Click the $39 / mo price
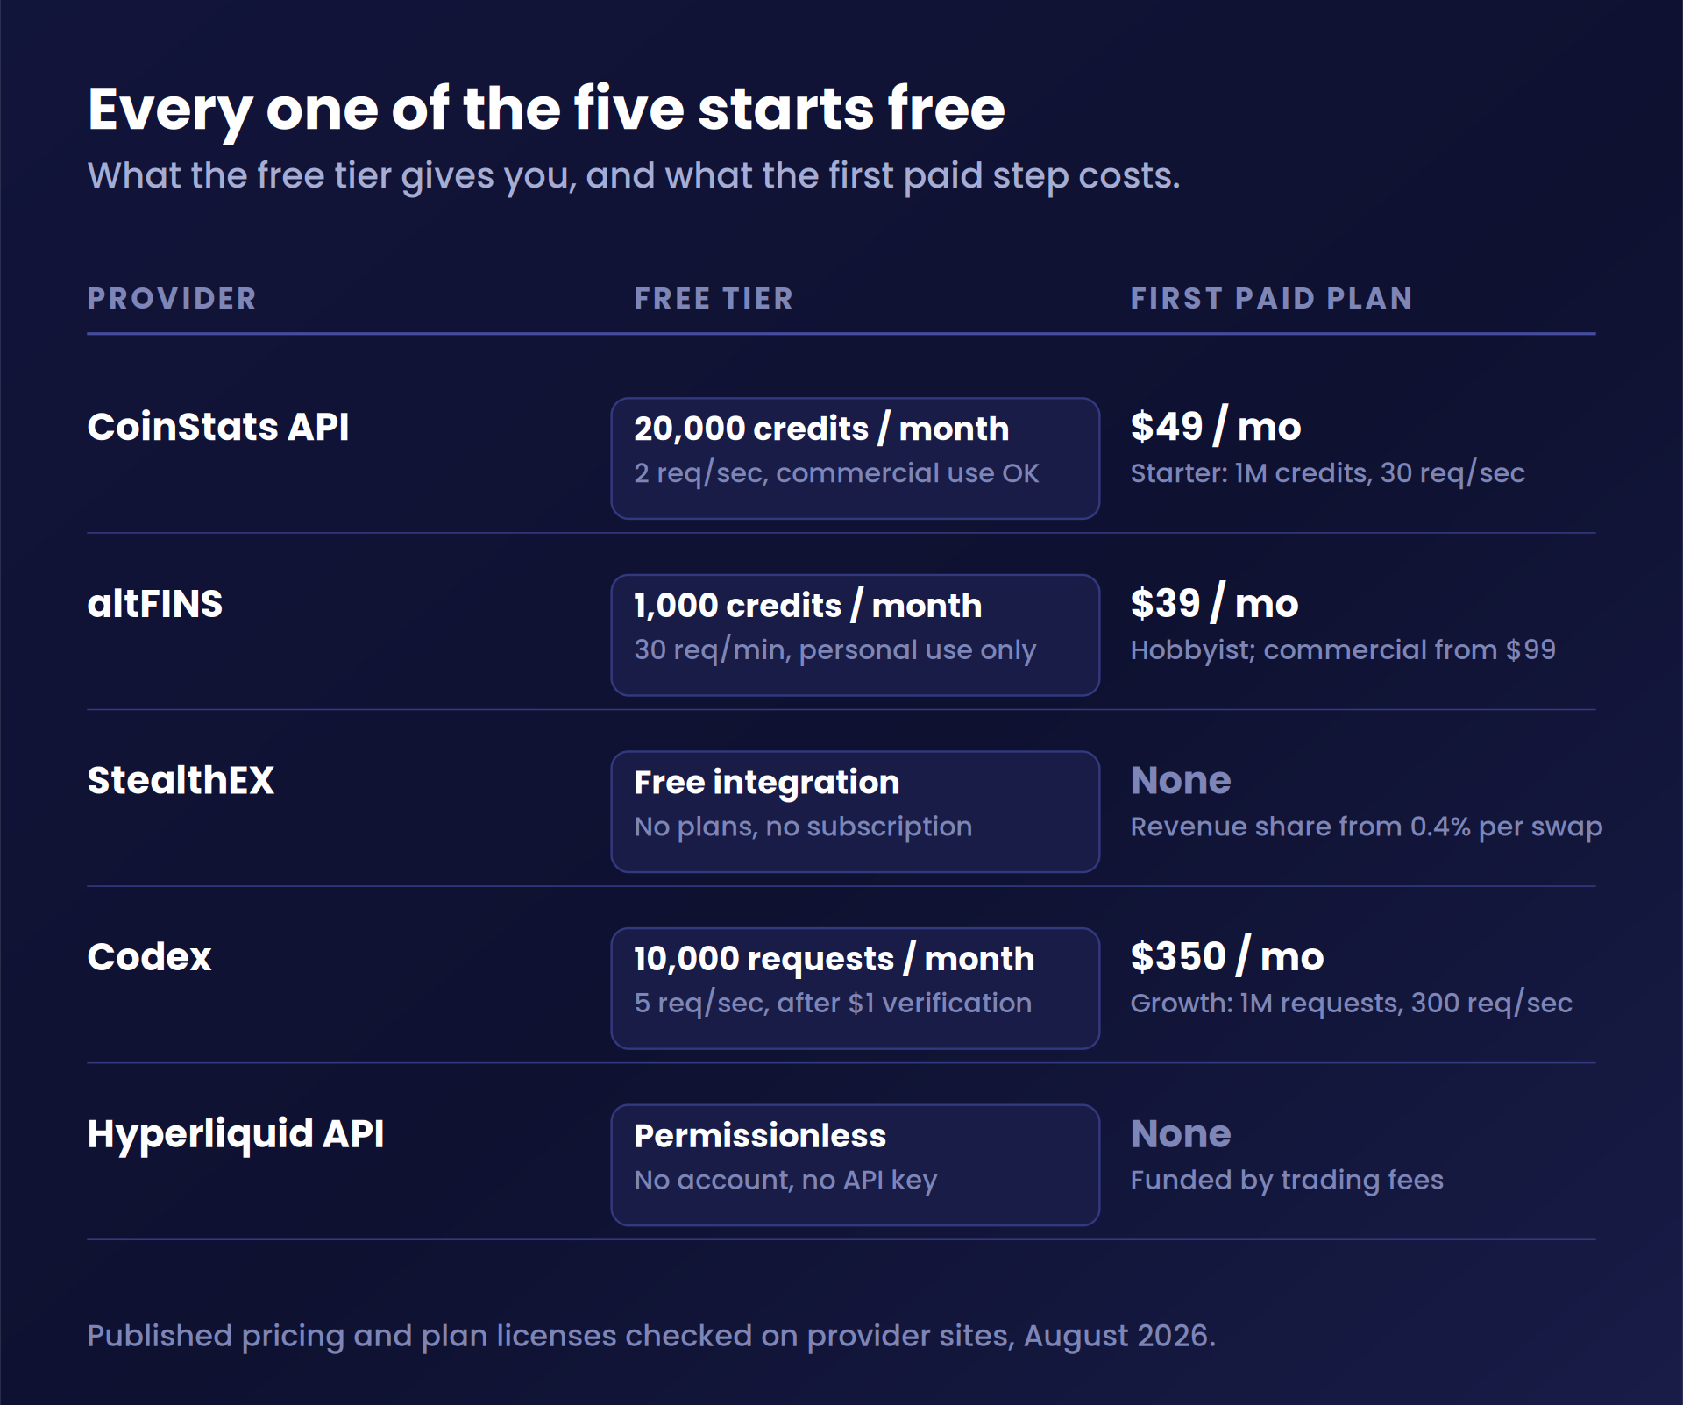This screenshot has width=1683, height=1405. (1214, 604)
